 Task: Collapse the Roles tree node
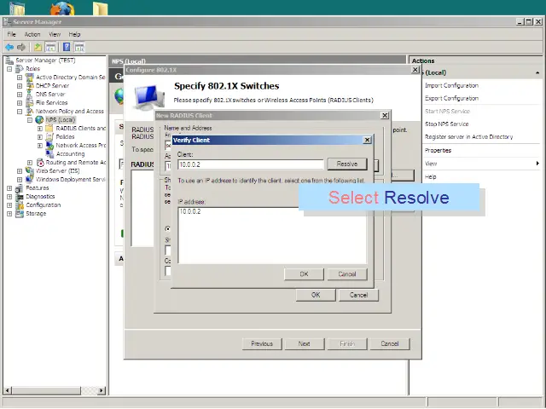9,69
